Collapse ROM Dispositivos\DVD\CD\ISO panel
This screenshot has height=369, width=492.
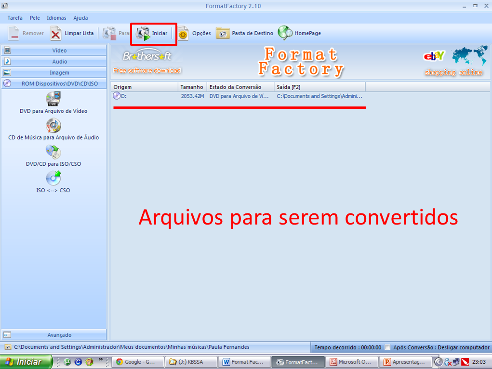pyautogui.click(x=54, y=83)
